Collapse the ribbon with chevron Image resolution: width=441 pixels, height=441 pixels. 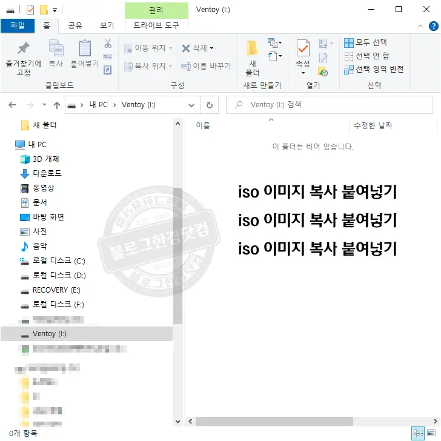[420, 26]
